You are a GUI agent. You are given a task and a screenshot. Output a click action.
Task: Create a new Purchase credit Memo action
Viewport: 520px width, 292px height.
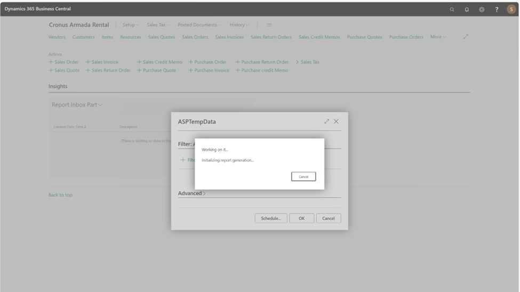pos(262,70)
